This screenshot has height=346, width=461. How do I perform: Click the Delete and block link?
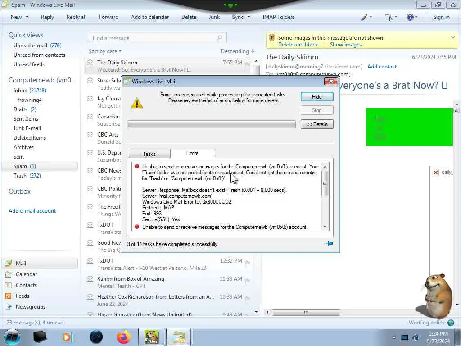(x=298, y=45)
